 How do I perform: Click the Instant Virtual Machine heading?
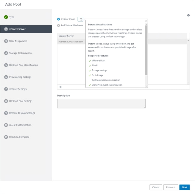click(x=100, y=25)
